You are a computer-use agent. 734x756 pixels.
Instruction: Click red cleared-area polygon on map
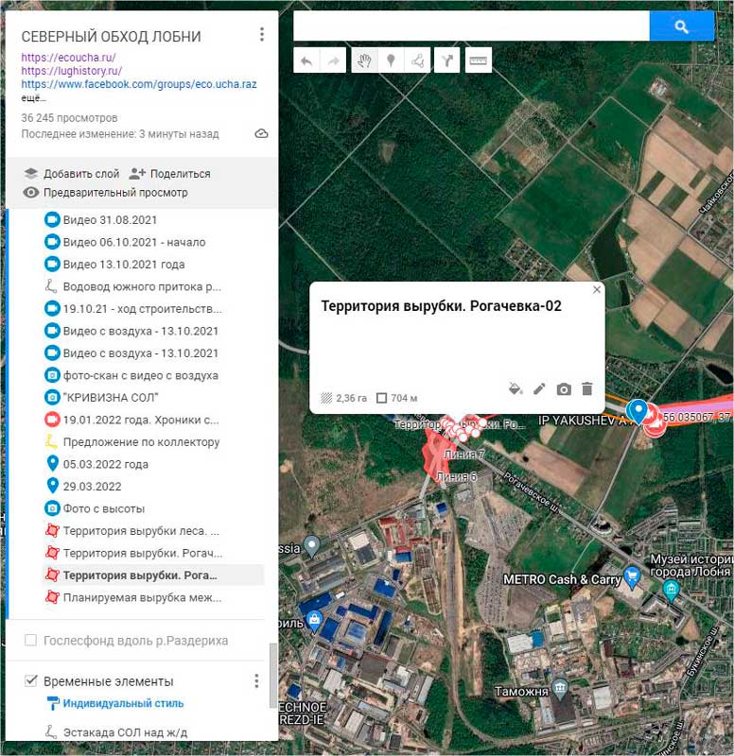click(x=436, y=455)
